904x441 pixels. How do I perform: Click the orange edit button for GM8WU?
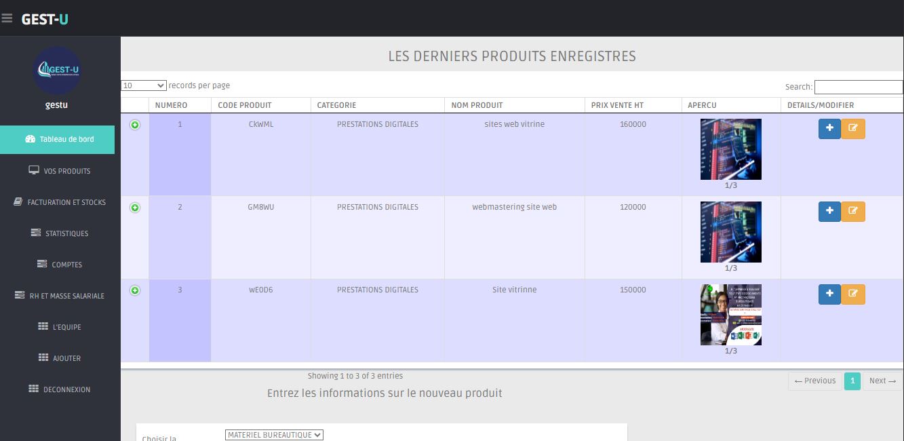coord(853,211)
